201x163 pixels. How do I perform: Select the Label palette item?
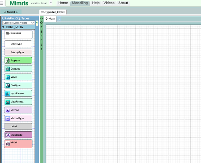[18, 126]
